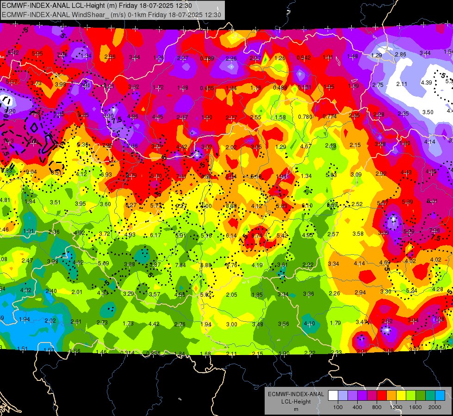
Task: Click the wind shear value 7.96
Action: (x=434, y=230)
